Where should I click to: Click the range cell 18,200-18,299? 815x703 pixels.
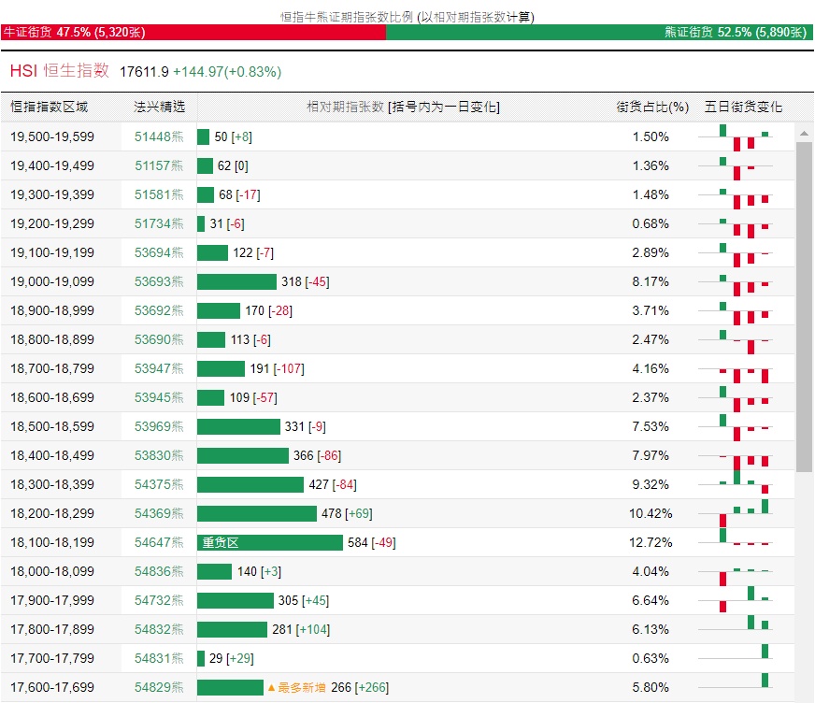pyautogui.click(x=52, y=514)
